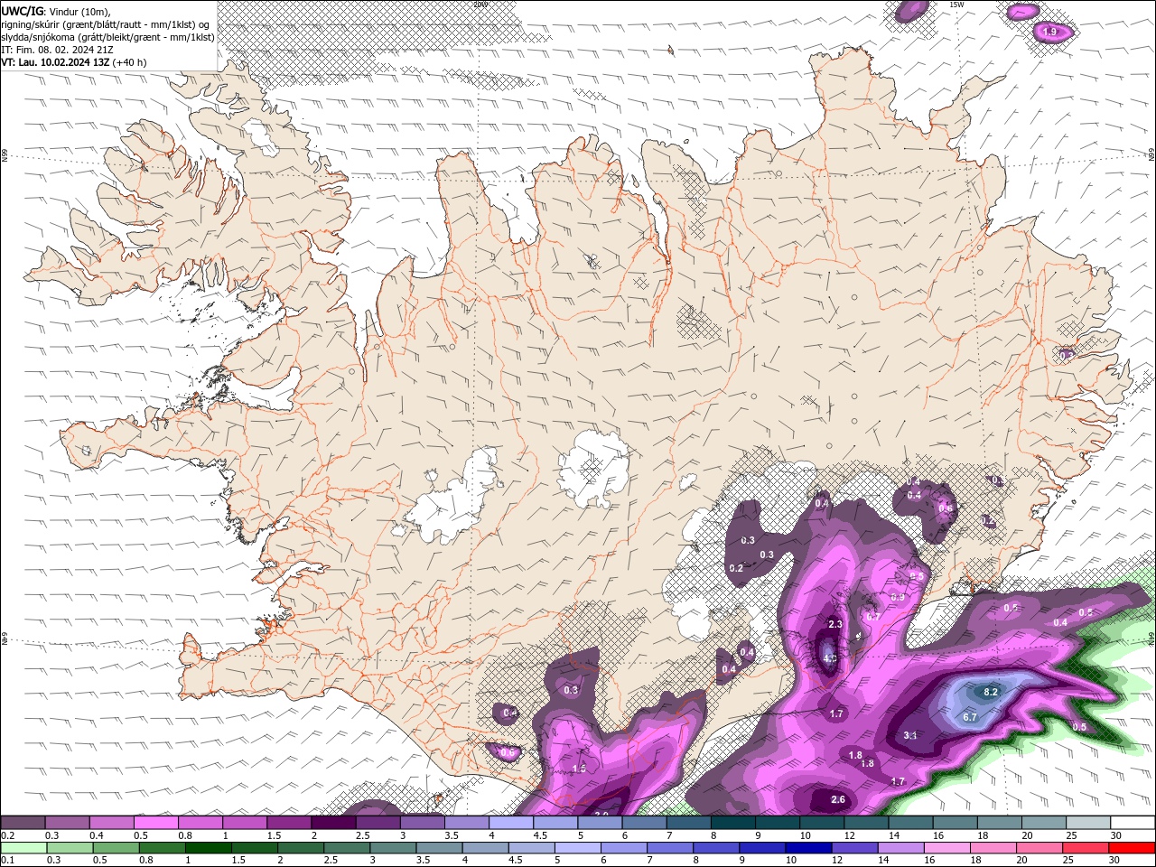Click the 'rigning/skúrir' description line in the header
Viewport: 1156px width, 867px height.
[106, 23]
